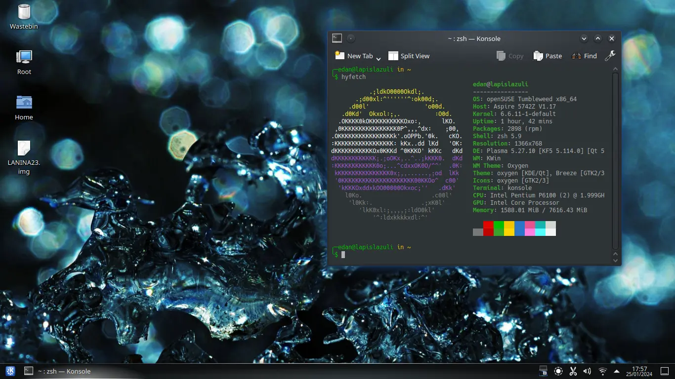The width and height of the screenshot is (675, 379).
Task: Click the "Kernel: 6.6.11-1-default" line
Action: pyautogui.click(x=514, y=114)
